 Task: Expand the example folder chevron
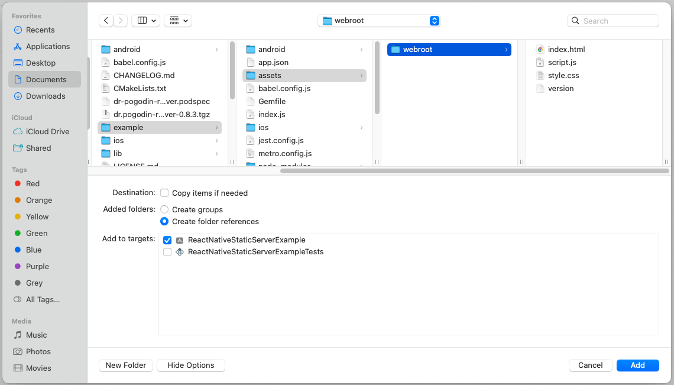tap(216, 128)
